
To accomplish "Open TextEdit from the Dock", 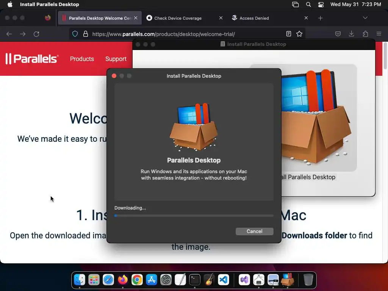I will point(180,280).
